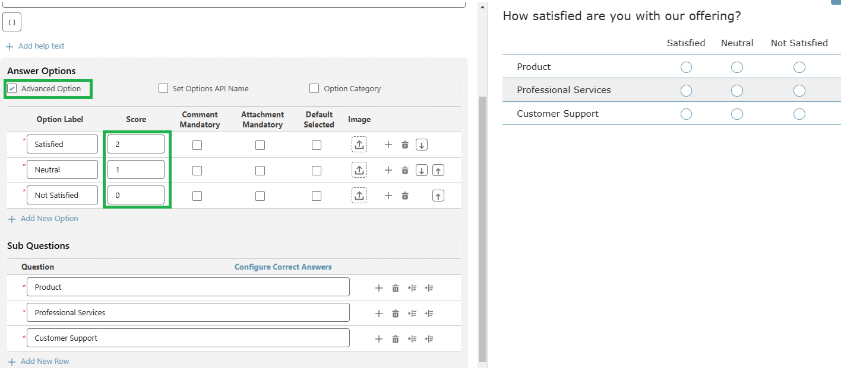Check Set Options API Name
The width and height of the screenshot is (841, 368).
pyautogui.click(x=163, y=88)
